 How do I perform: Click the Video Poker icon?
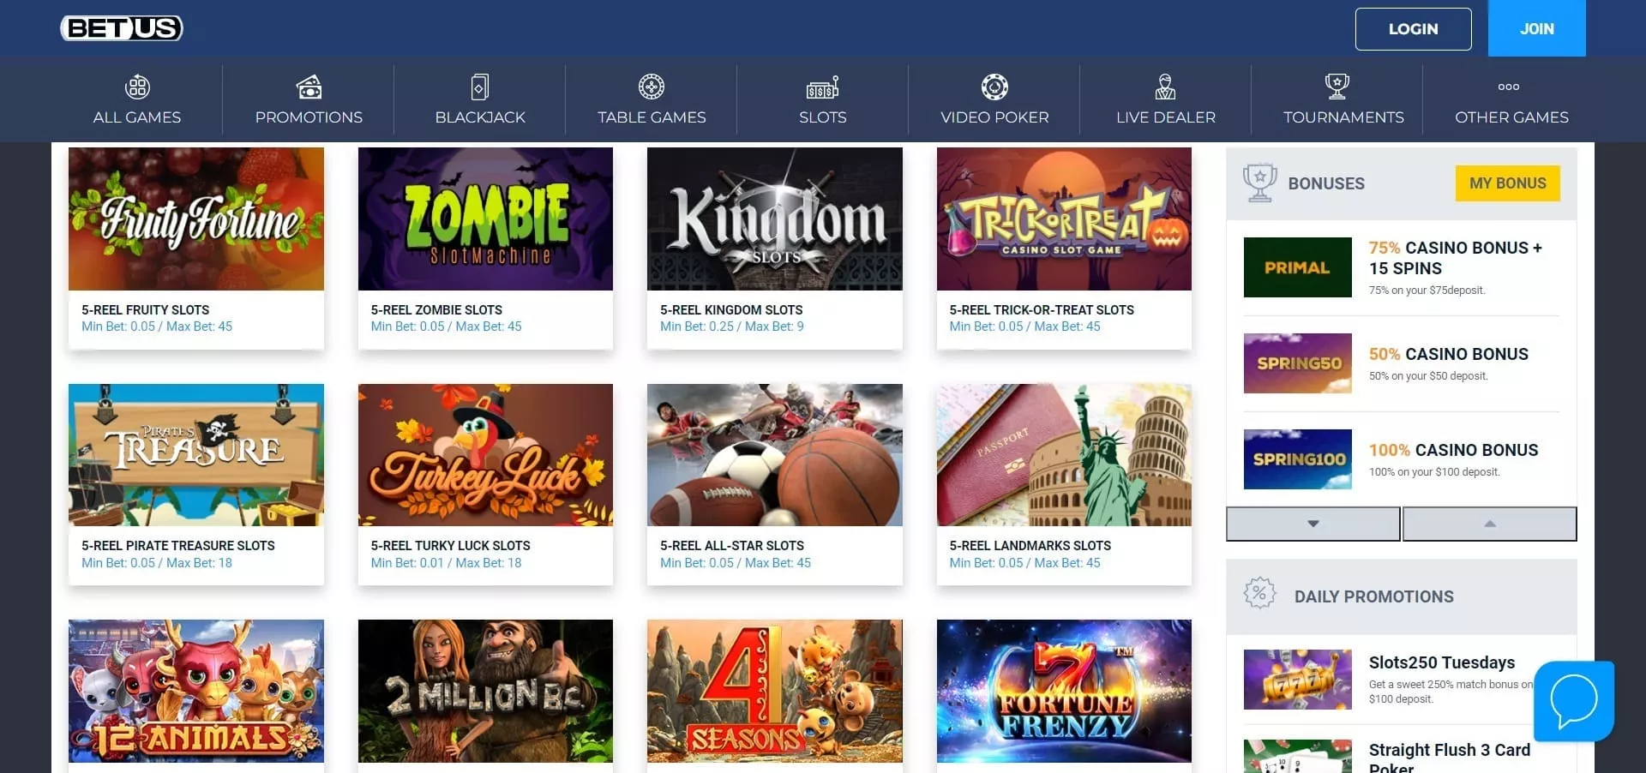[x=994, y=87]
